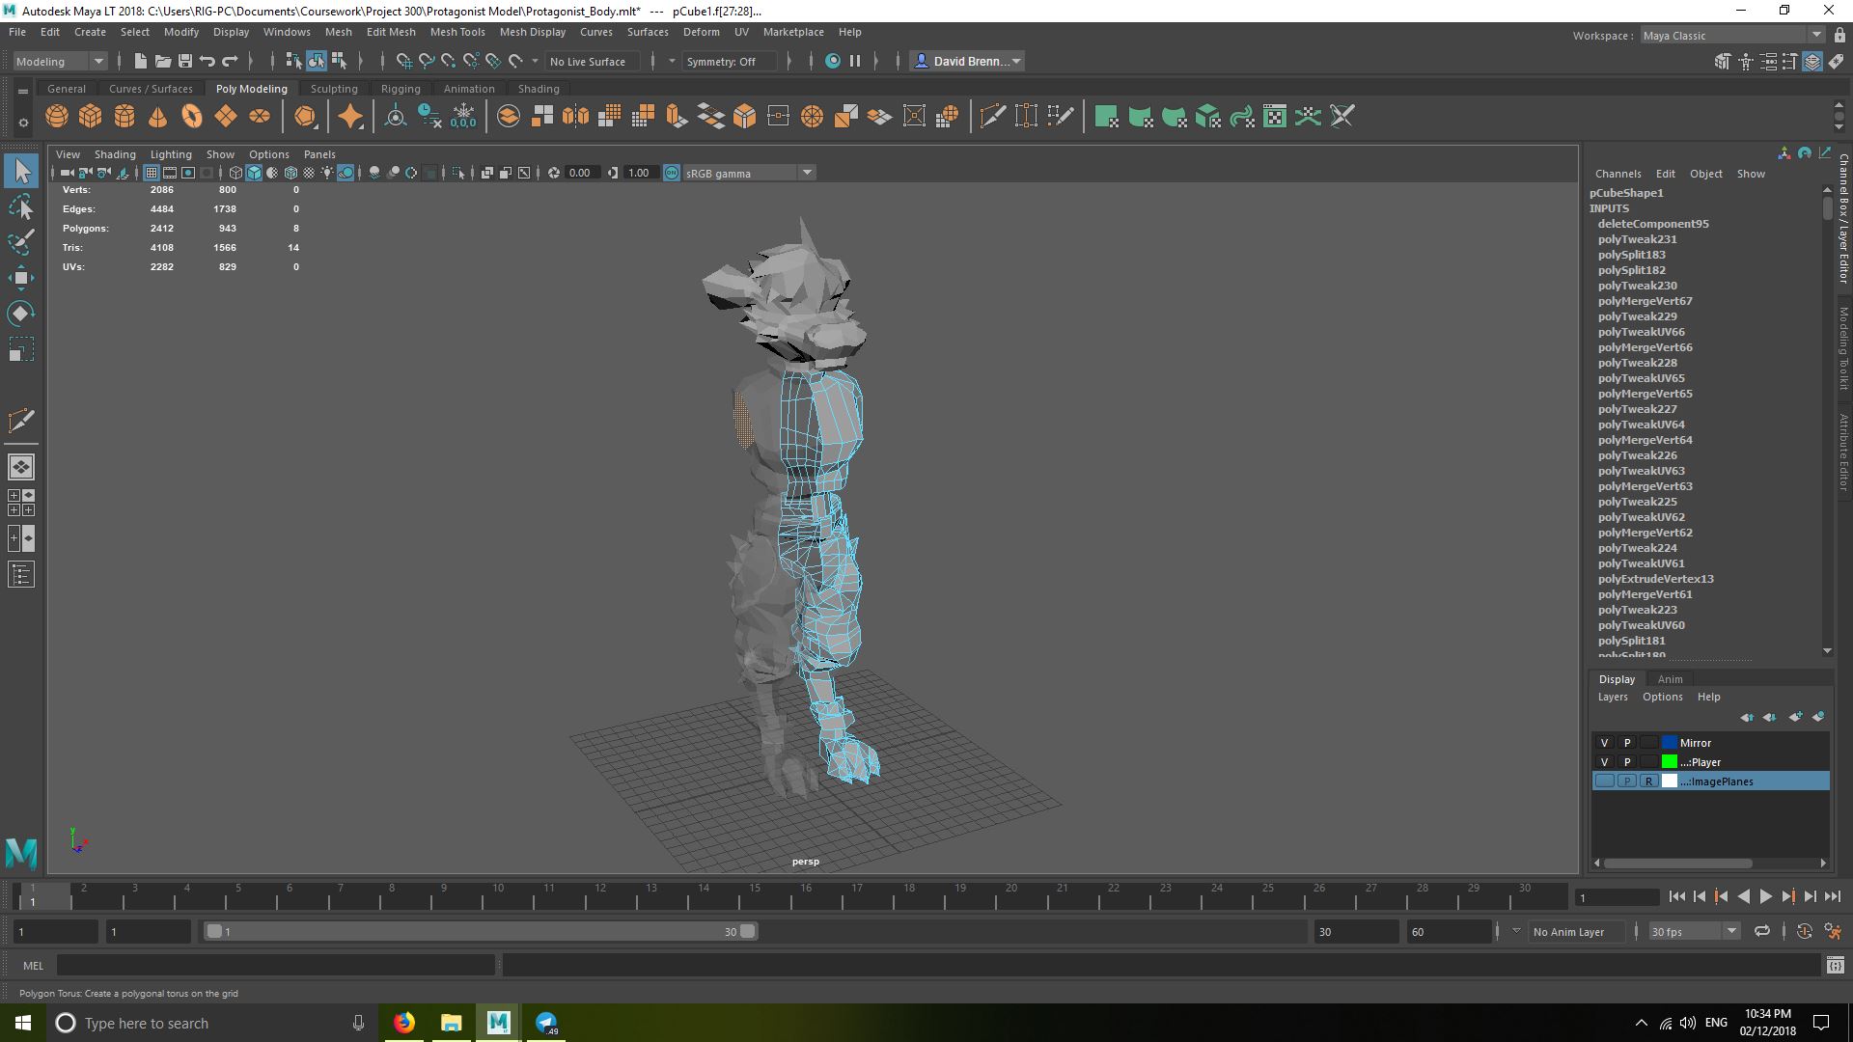Click the ImagePlanes layer white color swatch
The width and height of the screenshot is (1853, 1042).
click(x=1670, y=781)
